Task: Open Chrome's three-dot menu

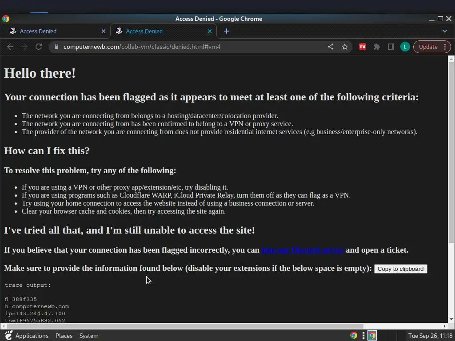Action: coord(445,47)
